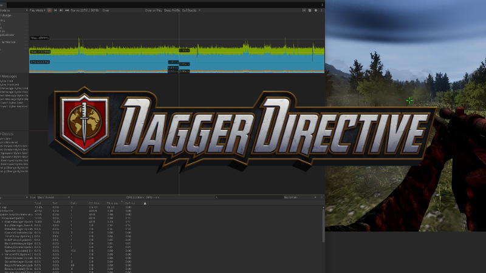Toggle the red Record button in Profiler
486x273 pixels.
tap(49, 10)
